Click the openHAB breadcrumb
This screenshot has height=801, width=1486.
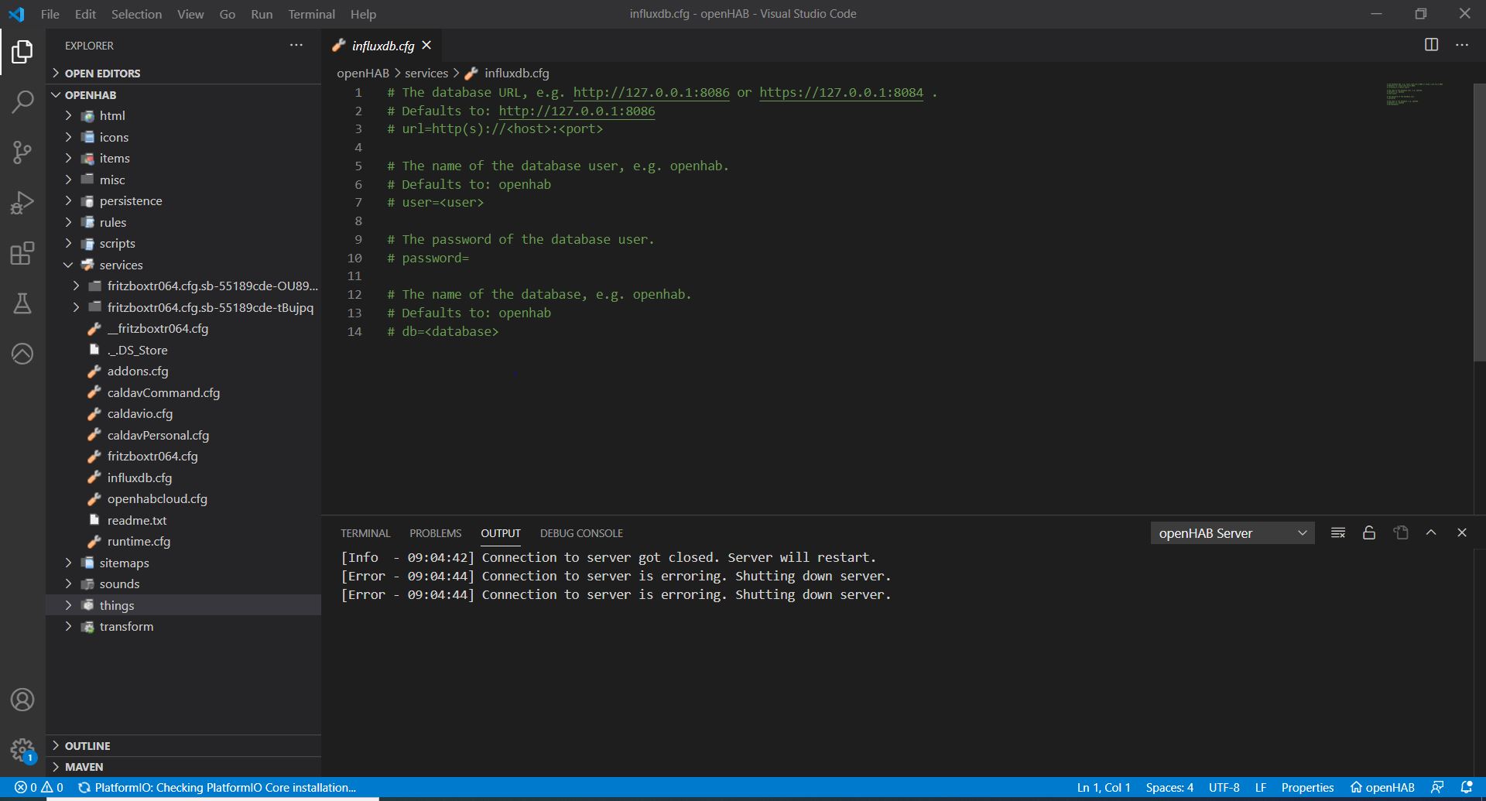point(363,73)
